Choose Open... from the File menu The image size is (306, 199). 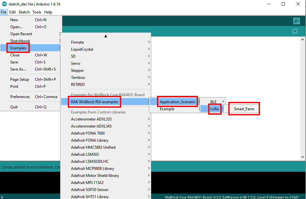tap(31, 27)
